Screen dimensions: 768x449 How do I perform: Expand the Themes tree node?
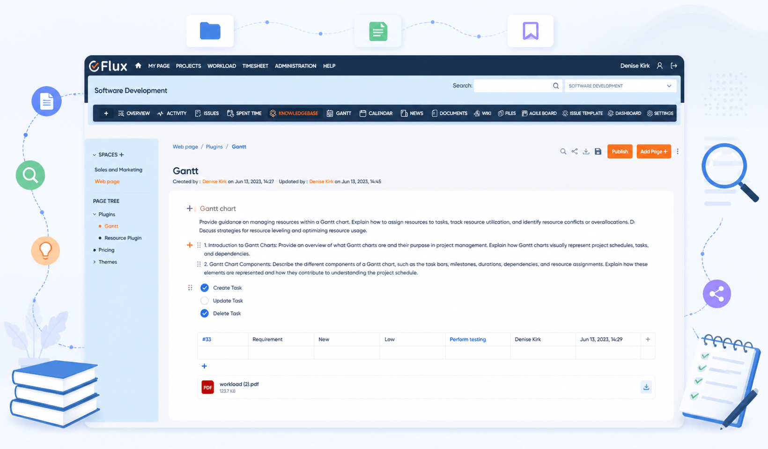click(x=95, y=262)
